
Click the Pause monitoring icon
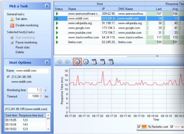[x=12, y=42]
